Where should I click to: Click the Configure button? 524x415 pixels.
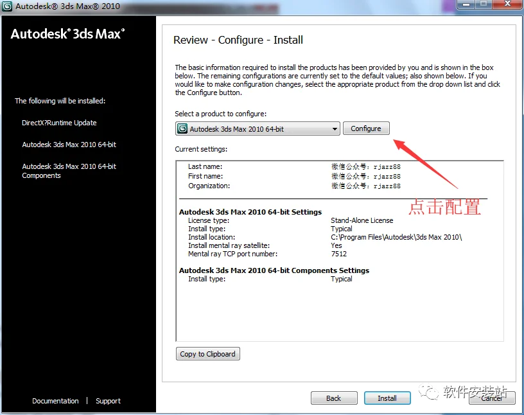(x=366, y=128)
